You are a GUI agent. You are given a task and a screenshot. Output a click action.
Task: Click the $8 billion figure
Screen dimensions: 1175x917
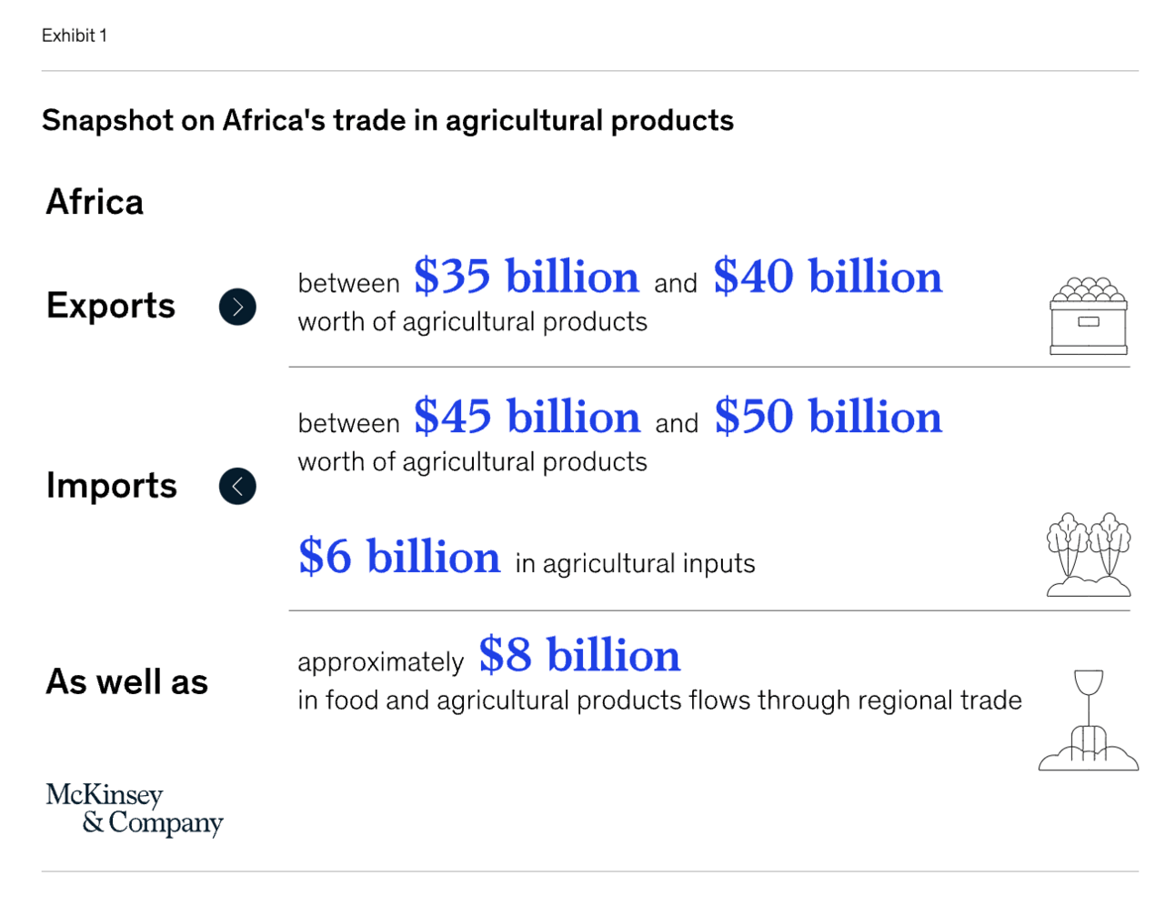pyautogui.click(x=579, y=655)
